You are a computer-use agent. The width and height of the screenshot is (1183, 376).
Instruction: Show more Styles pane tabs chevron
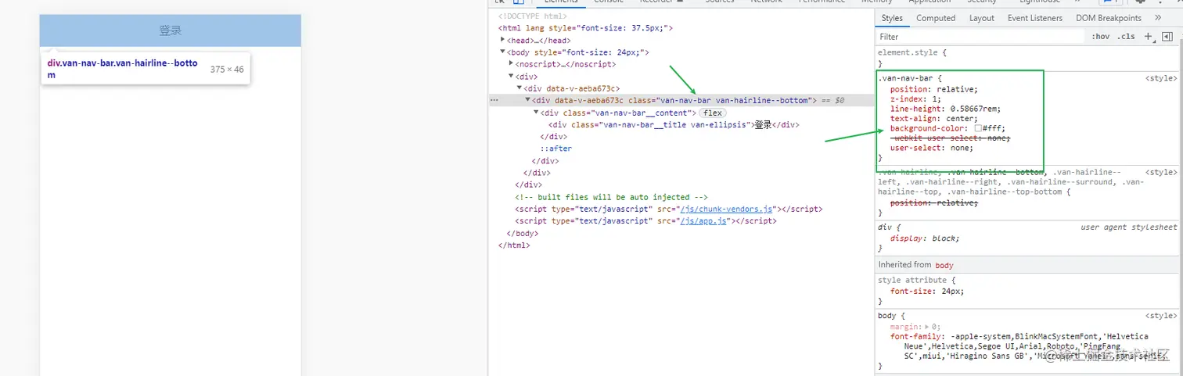tap(1158, 17)
